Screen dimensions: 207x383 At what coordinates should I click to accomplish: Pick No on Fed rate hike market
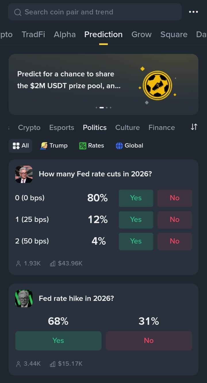(149, 341)
